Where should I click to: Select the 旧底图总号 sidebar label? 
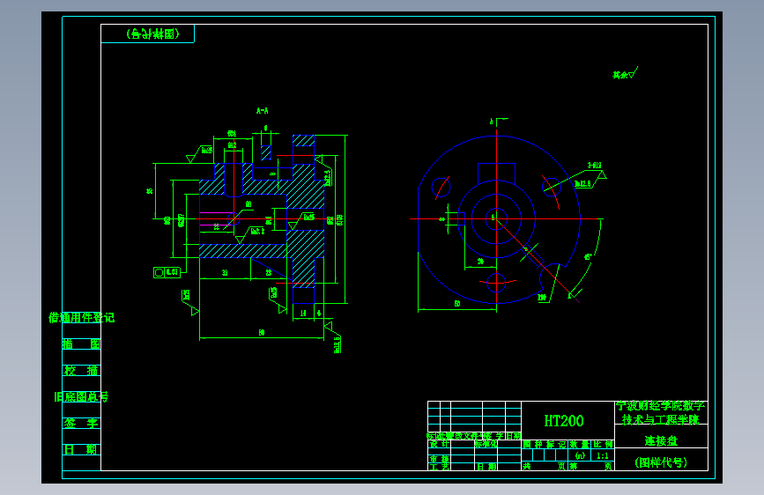[81, 397]
